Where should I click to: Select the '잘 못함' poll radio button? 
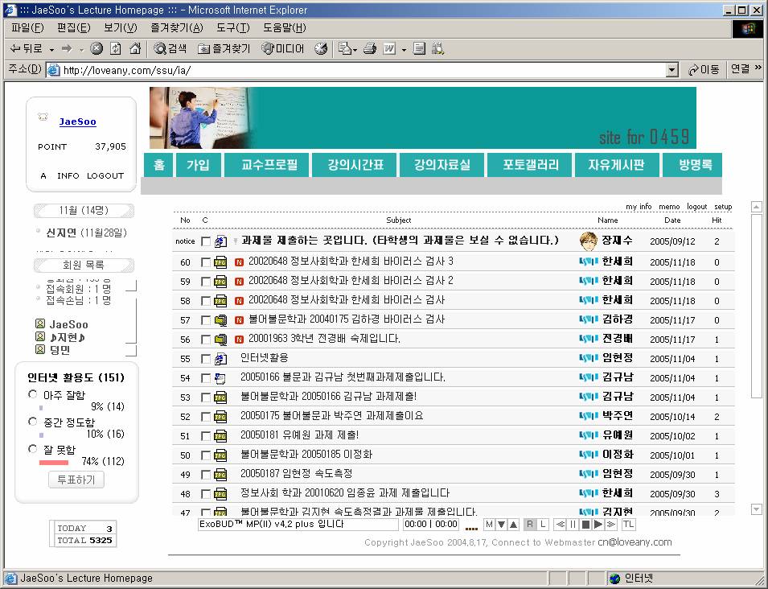pos(33,449)
